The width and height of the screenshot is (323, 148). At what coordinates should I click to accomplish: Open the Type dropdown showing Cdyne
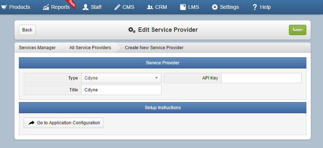(121, 78)
